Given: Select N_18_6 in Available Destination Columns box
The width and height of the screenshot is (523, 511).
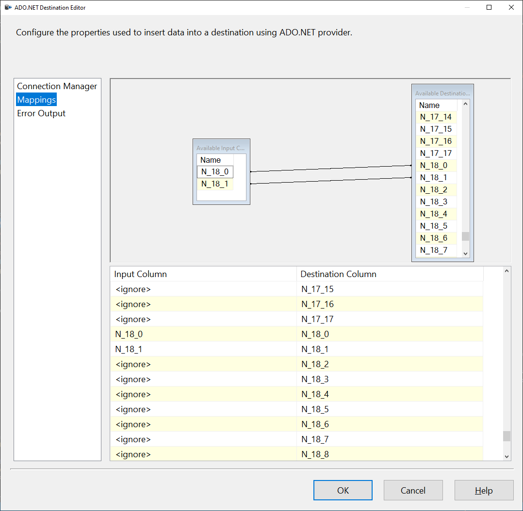Looking at the screenshot, I should tap(436, 238).
